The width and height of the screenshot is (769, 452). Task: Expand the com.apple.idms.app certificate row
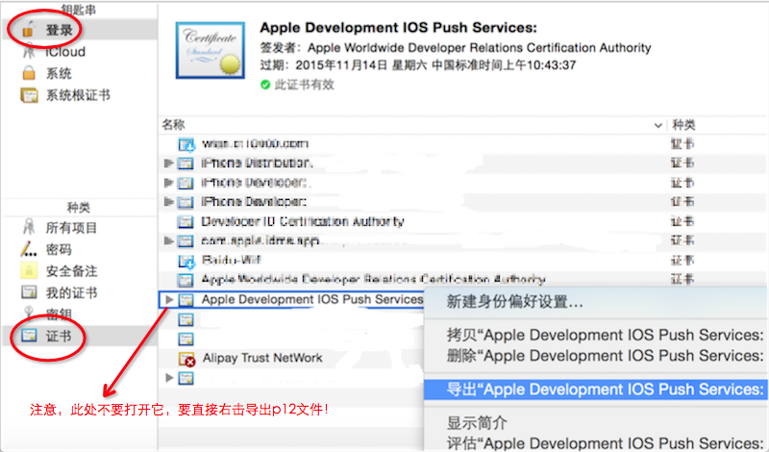tap(169, 240)
